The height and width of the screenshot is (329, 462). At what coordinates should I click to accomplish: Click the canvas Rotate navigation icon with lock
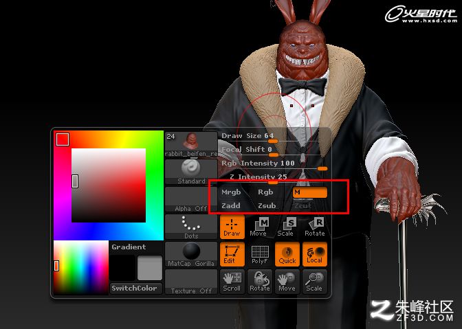(x=260, y=282)
